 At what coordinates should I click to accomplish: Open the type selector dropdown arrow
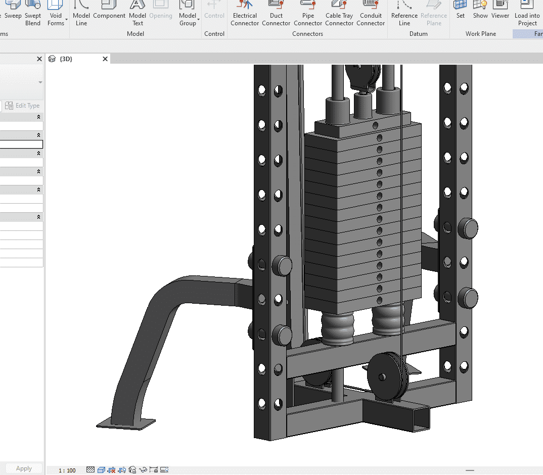[40, 82]
